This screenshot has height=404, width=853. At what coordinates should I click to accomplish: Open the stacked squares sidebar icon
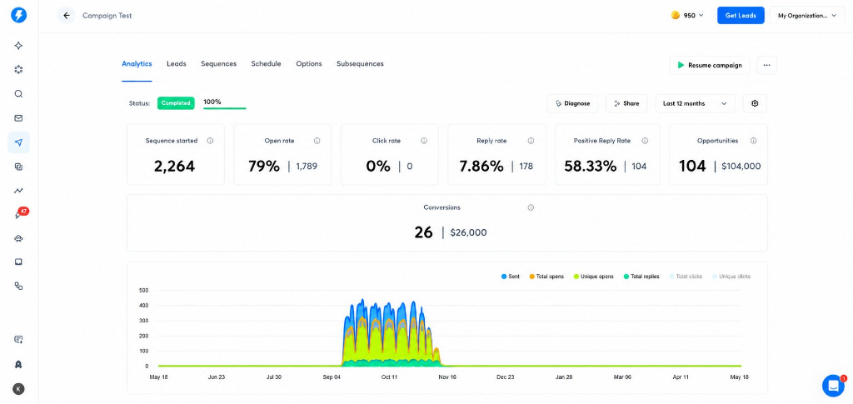click(x=18, y=167)
